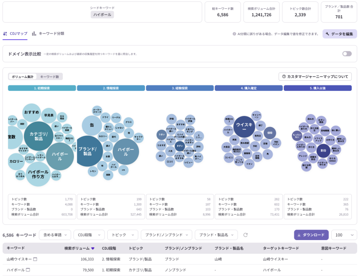The width and height of the screenshot is (360, 277).
Task: Click the sort arrow on 検索ボリューム column
Action: tap(92, 248)
